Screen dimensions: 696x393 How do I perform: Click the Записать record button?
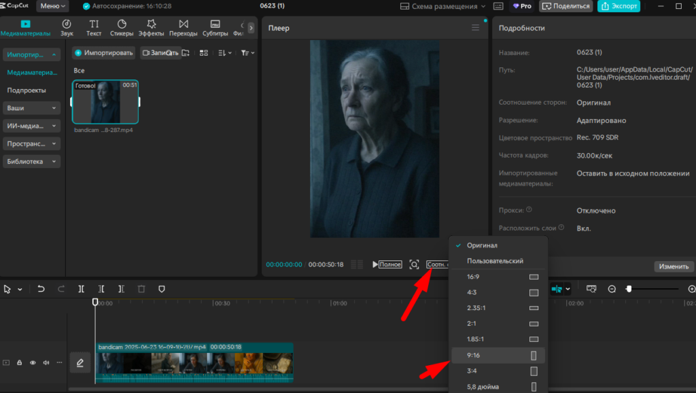[x=160, y=53]
